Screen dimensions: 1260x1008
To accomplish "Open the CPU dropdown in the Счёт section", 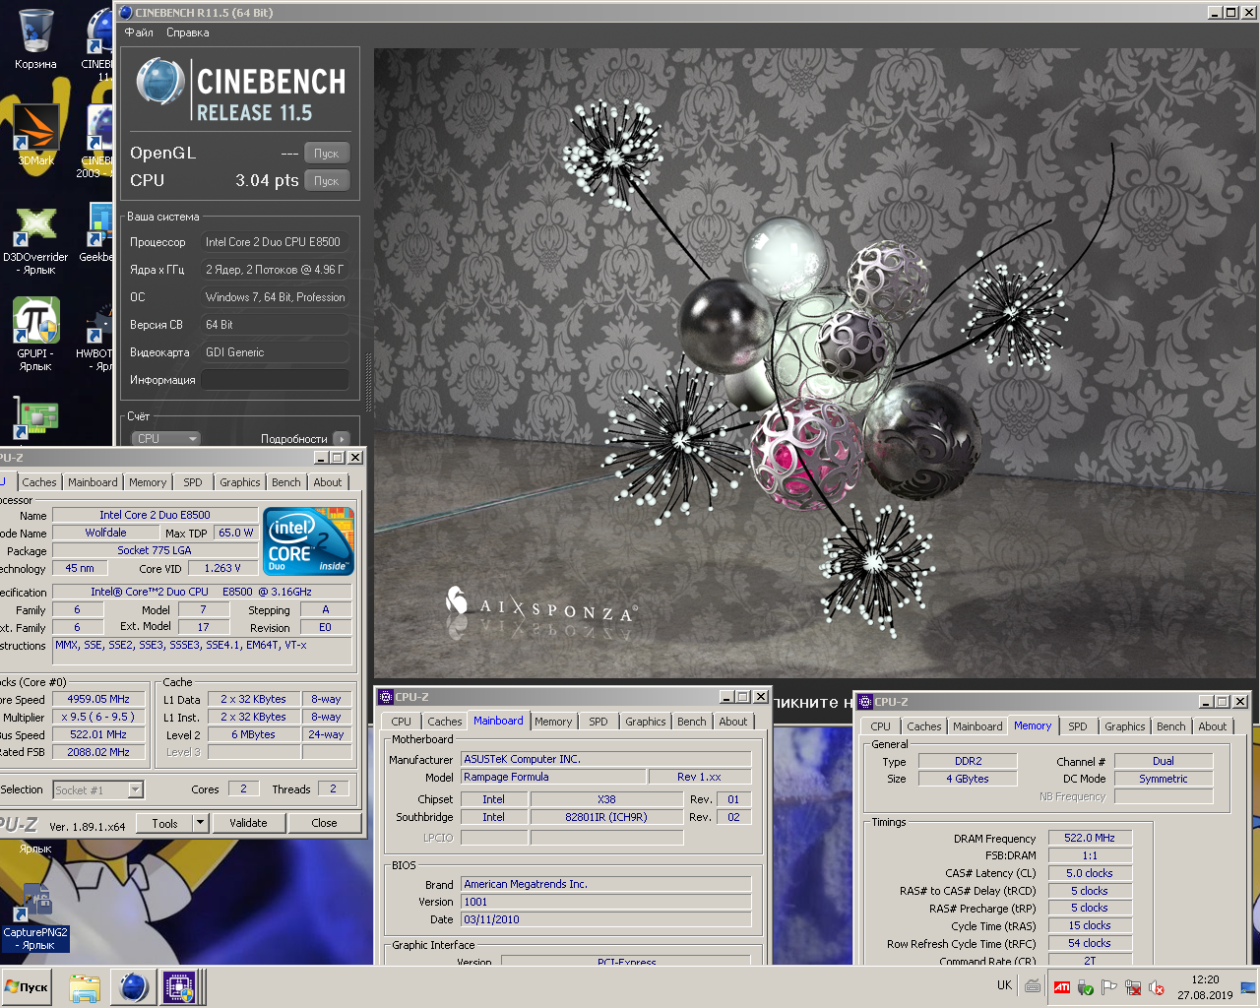I will [165, 439].
